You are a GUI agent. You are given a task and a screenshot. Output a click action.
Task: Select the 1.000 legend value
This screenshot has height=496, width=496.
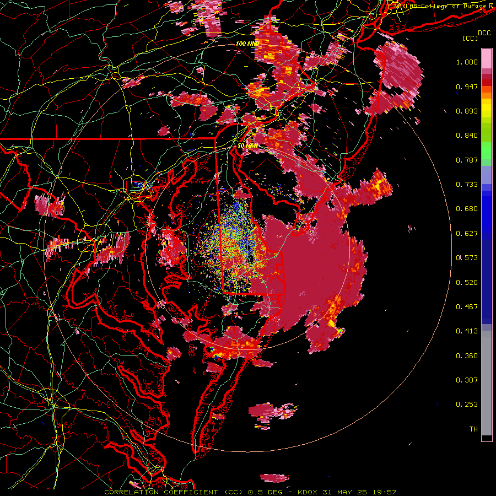(467, 62)
